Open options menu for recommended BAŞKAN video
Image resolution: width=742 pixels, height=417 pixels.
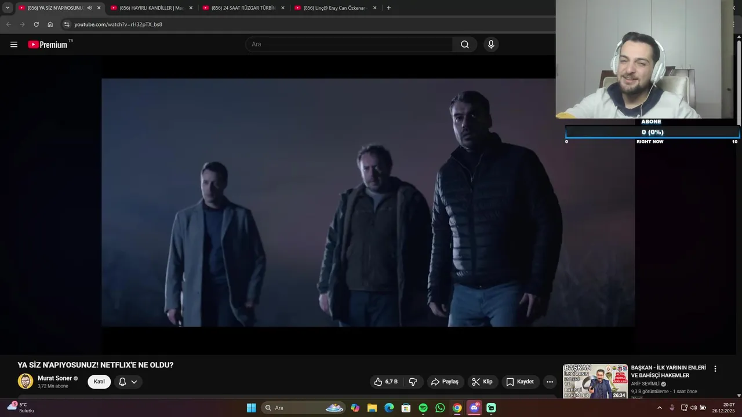[715, 369]
